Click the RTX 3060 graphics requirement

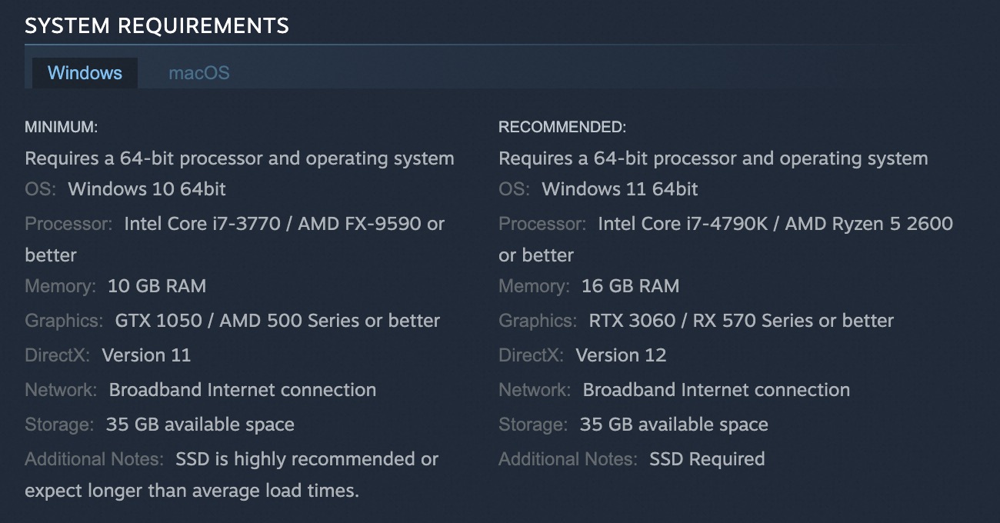pos(632,321)
